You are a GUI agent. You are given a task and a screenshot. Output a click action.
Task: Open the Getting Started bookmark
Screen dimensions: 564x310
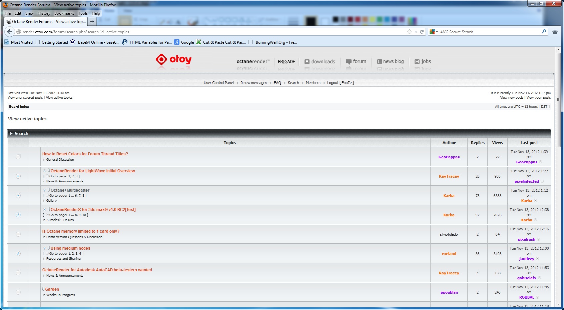pos(52,42)
